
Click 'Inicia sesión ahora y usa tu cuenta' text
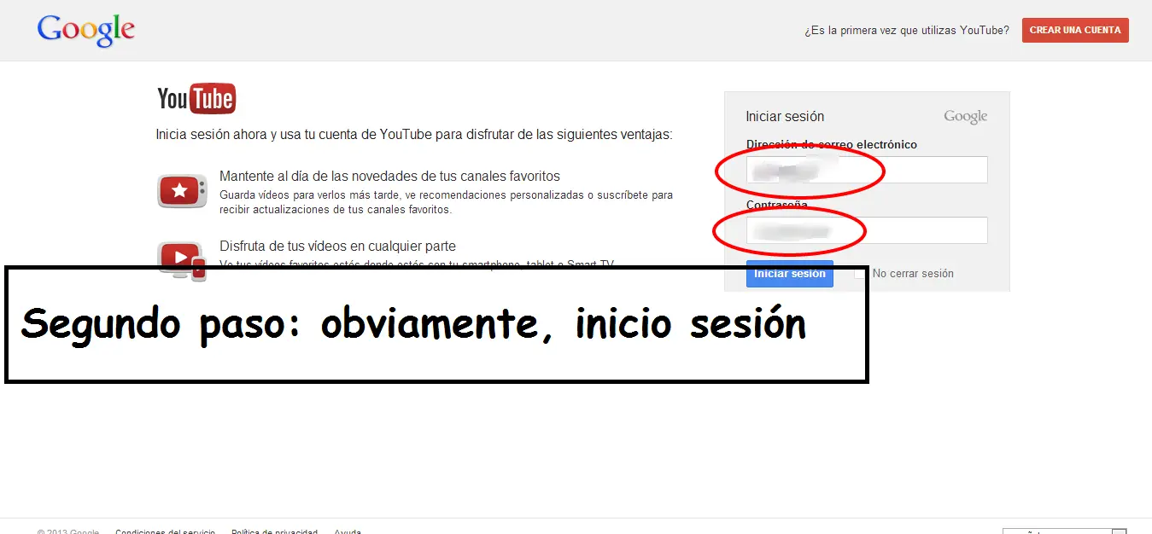(x=414, y=135)
